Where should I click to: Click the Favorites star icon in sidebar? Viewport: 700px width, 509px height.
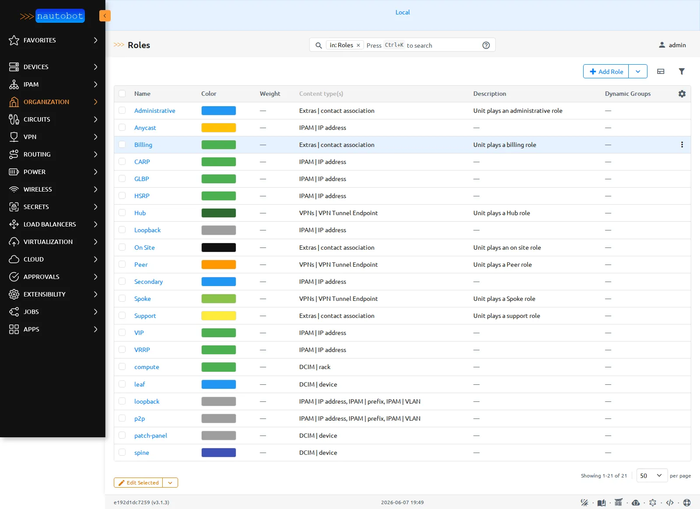pos(14,40)
